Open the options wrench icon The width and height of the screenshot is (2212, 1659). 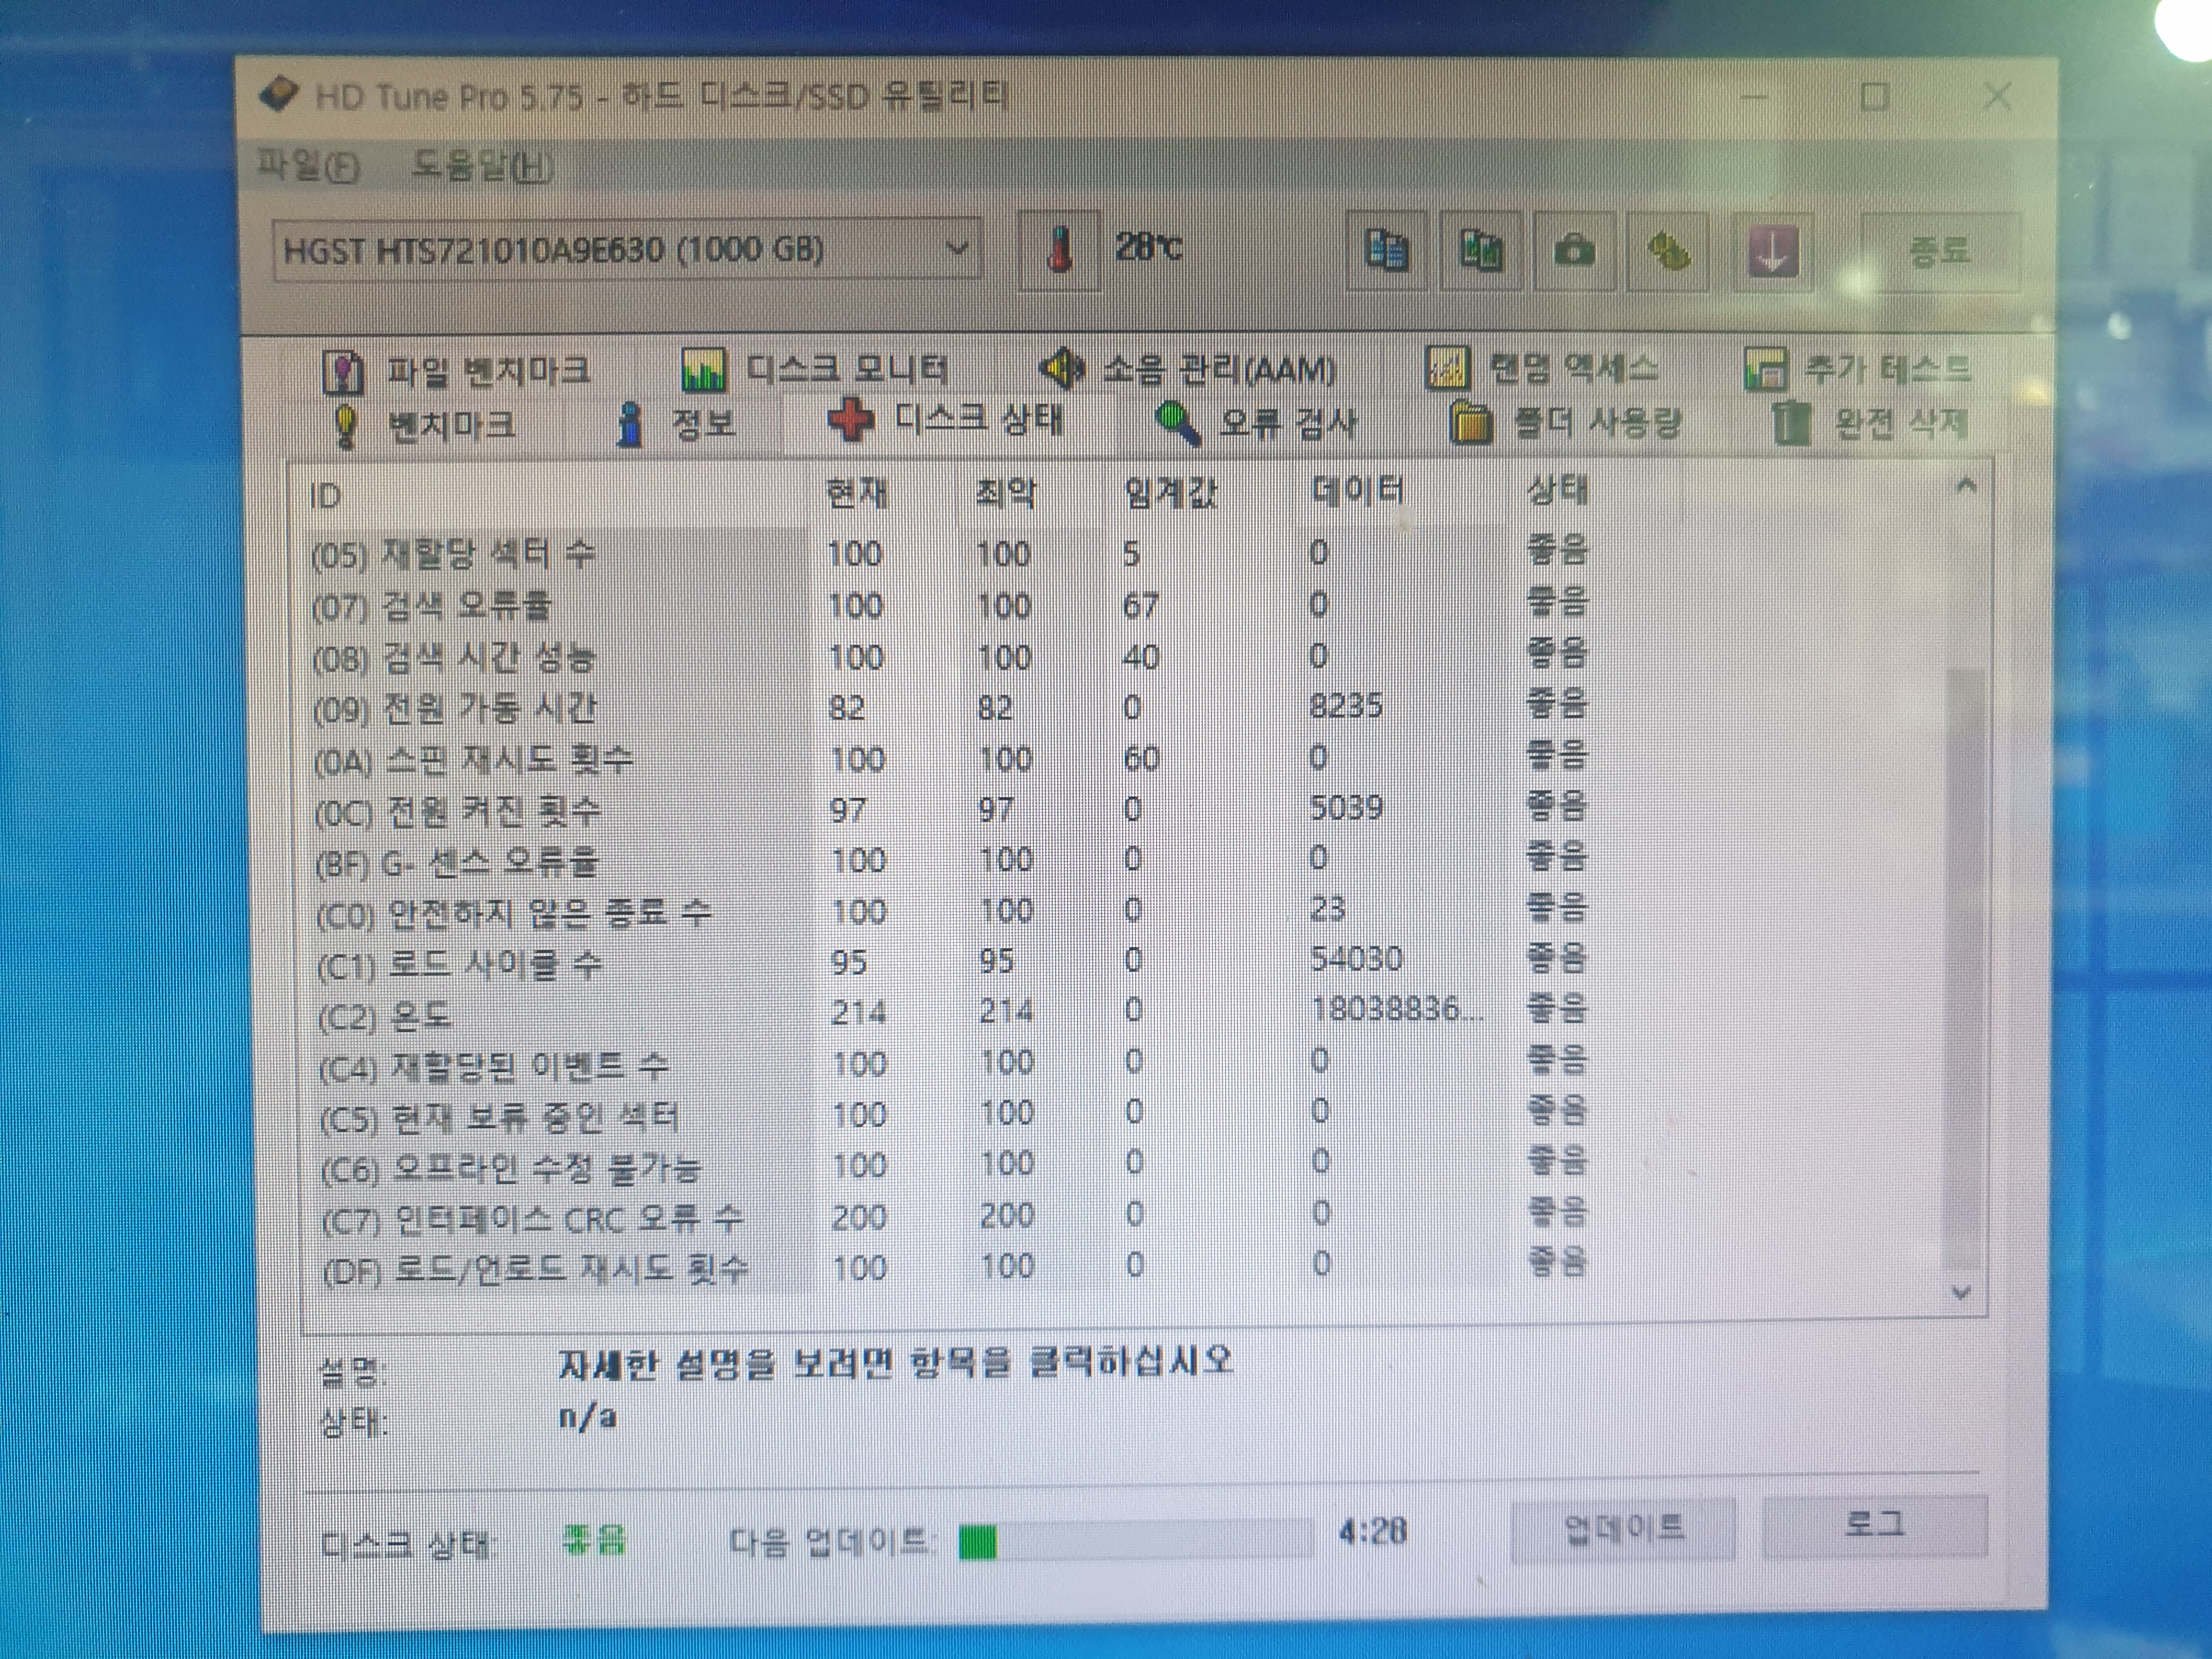1667,250
